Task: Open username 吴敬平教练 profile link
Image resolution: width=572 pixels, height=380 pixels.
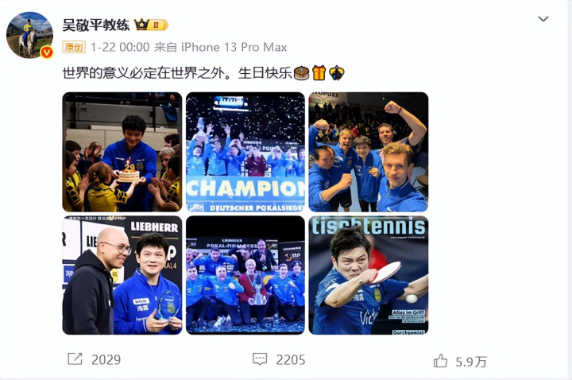Action: [x=96, y=25]
